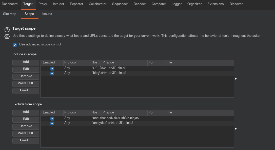Screen dimensions: 275x150
Task: Select the Scope sub-tab
Action: [x=29, y=14]
